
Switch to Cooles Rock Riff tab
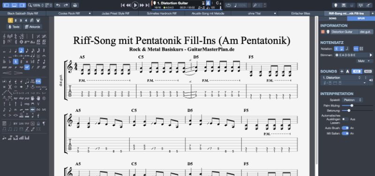[x=69, y=14]
